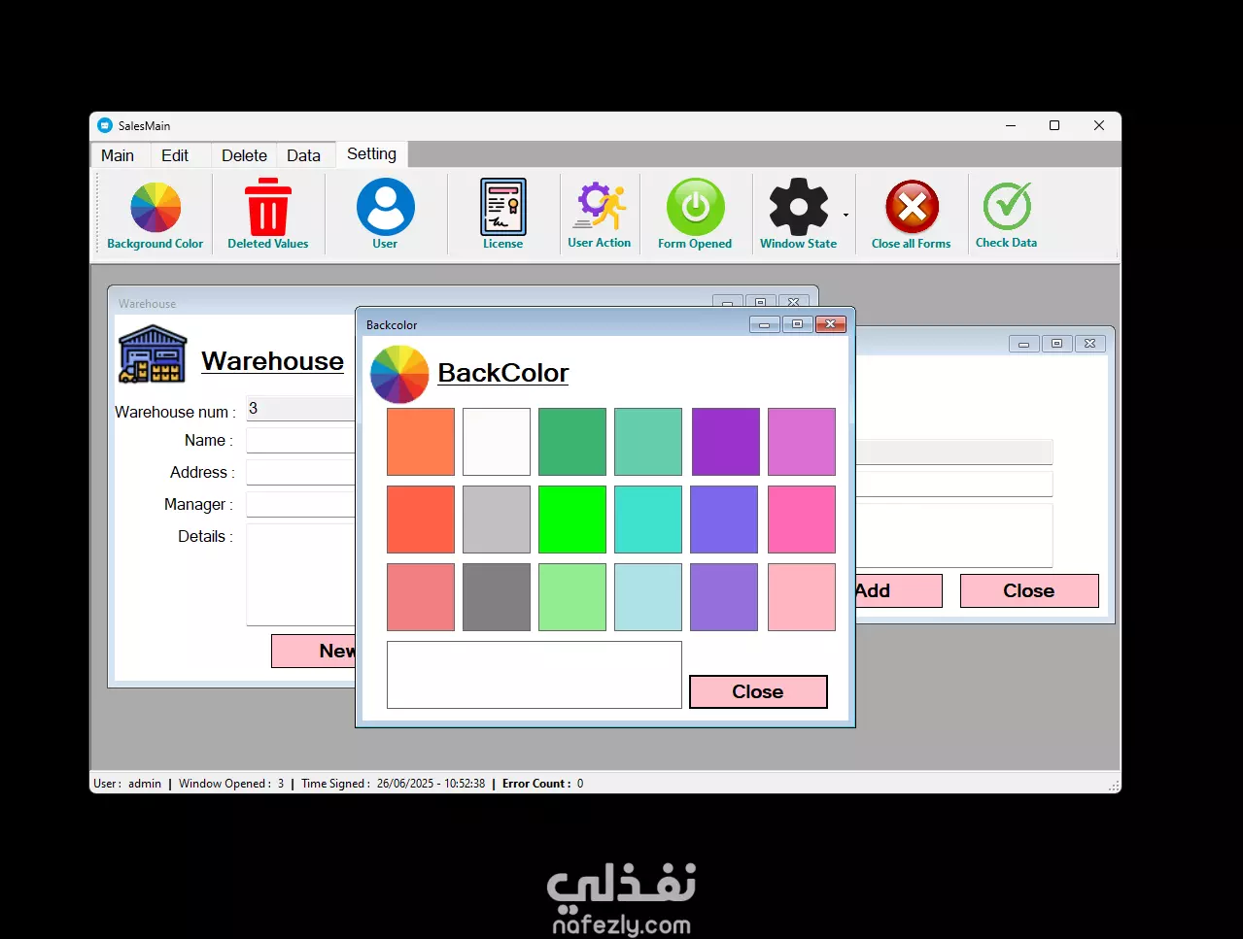1243x939 pixels.
Task: Pick the slate blue swatch
Action: click(724, 520)
